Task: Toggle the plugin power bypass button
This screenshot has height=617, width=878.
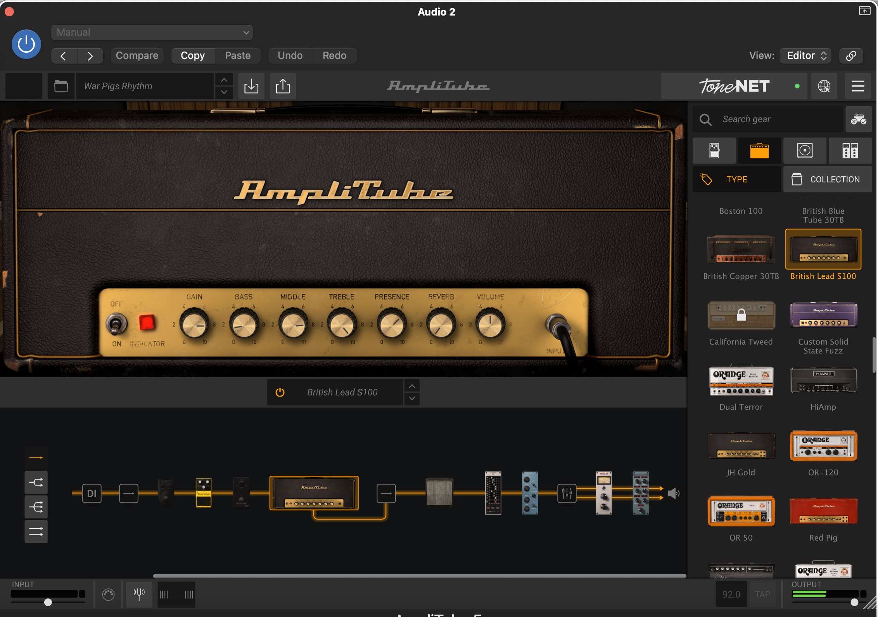Action: point(26,44)
